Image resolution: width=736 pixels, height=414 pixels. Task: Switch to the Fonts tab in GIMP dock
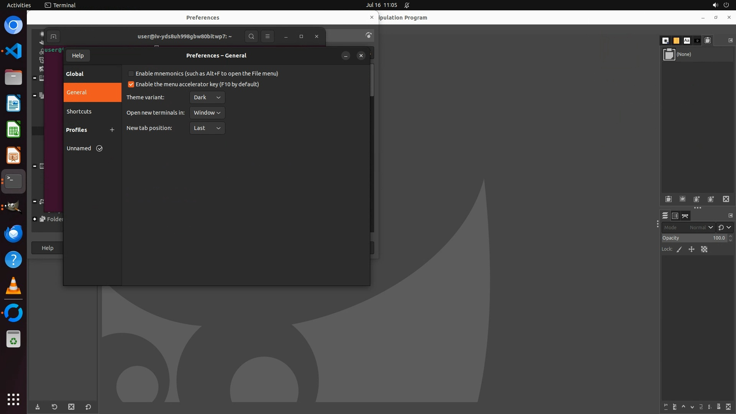pos(687,41)
